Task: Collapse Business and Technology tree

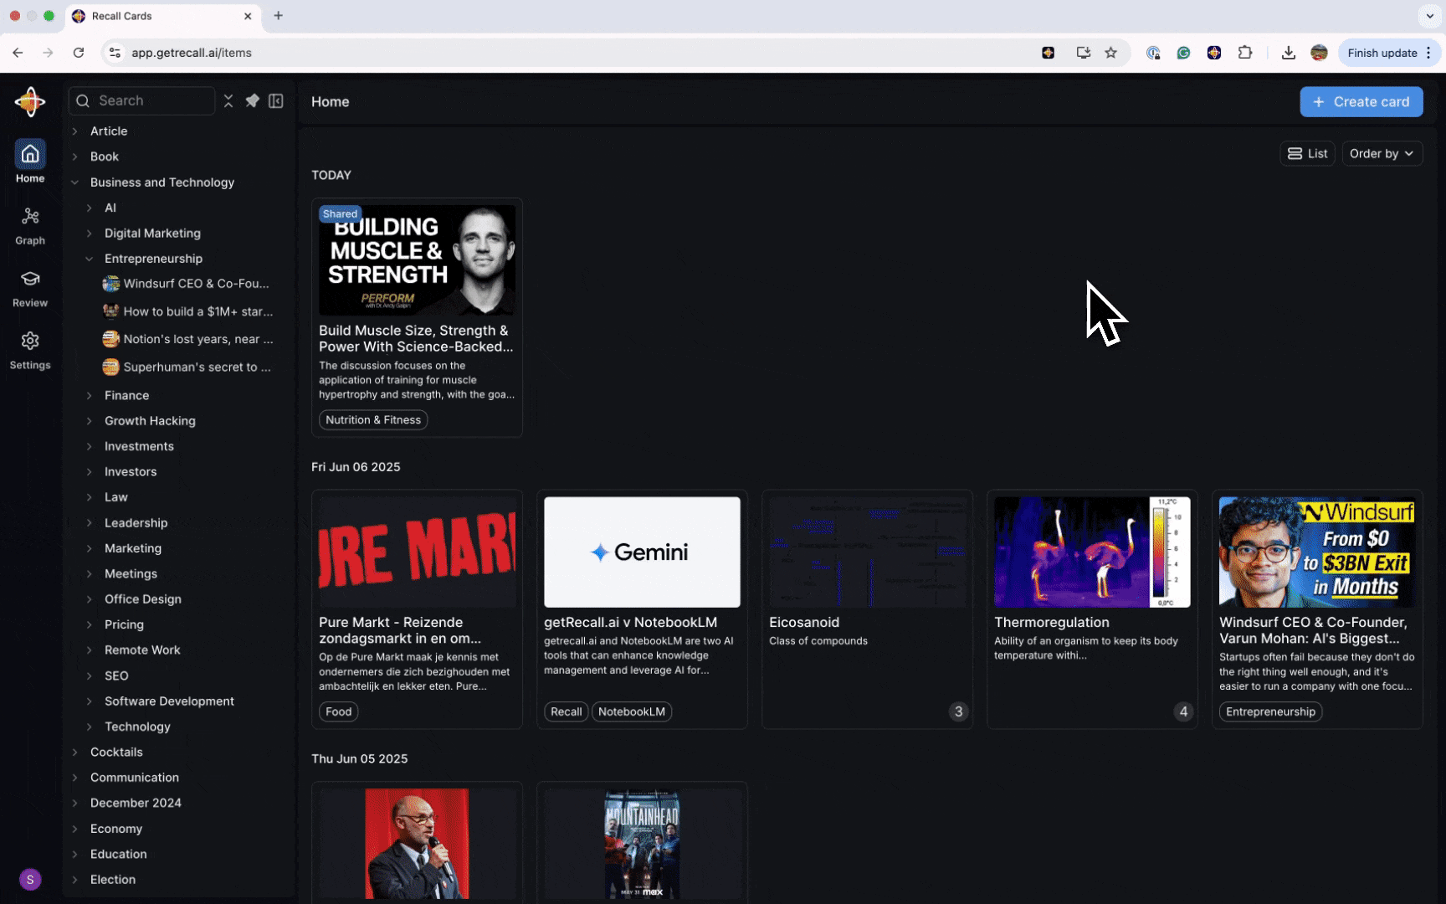Action: pos(75,182)
